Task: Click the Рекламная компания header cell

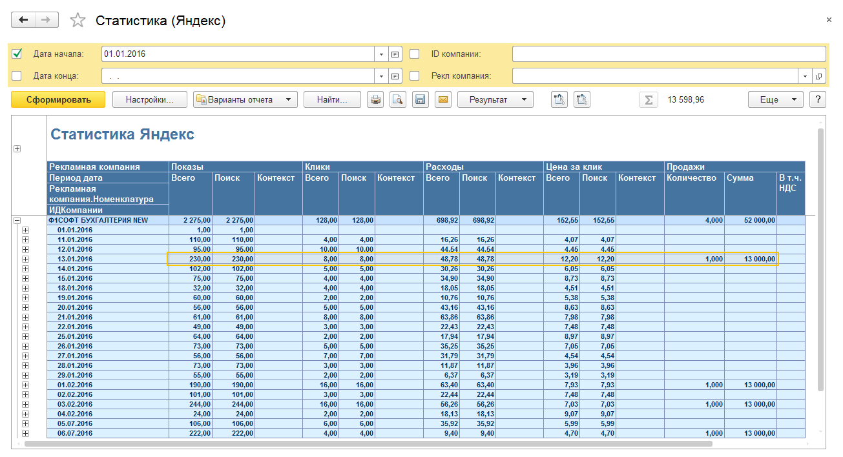Action: coord(108,167)
